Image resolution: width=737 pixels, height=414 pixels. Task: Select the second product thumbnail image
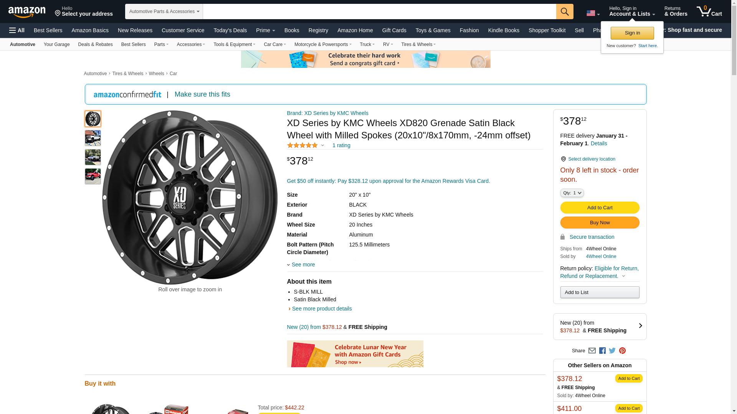93,138
